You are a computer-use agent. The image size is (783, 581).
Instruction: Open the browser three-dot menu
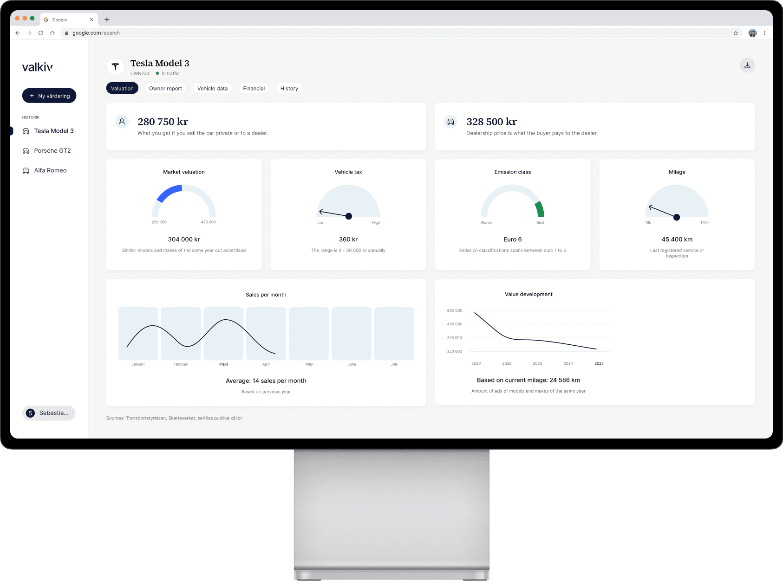click(x=764, y=33)
